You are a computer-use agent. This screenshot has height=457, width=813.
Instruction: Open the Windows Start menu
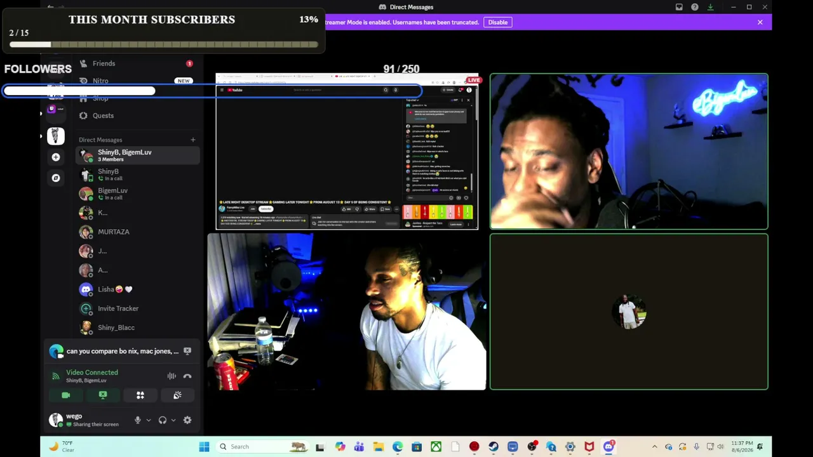[204, 447]
